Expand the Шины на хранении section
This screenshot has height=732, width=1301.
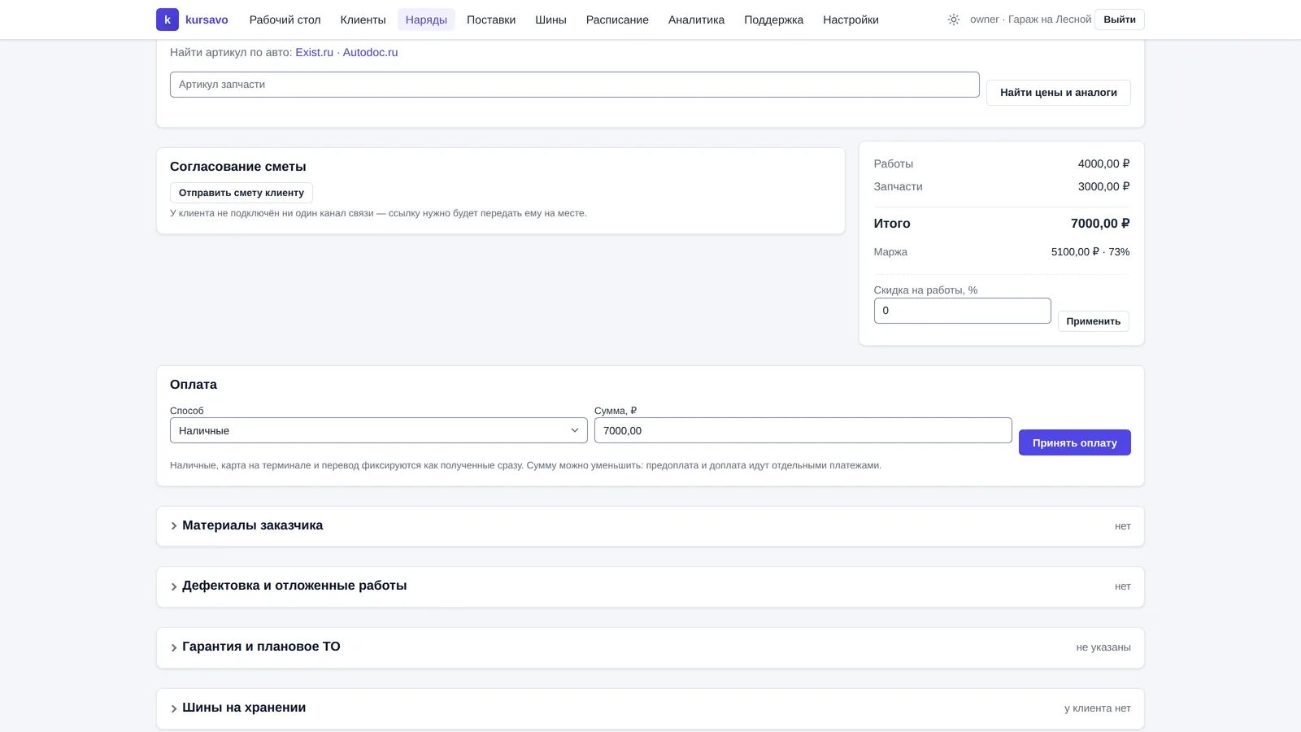click(650, 708)
